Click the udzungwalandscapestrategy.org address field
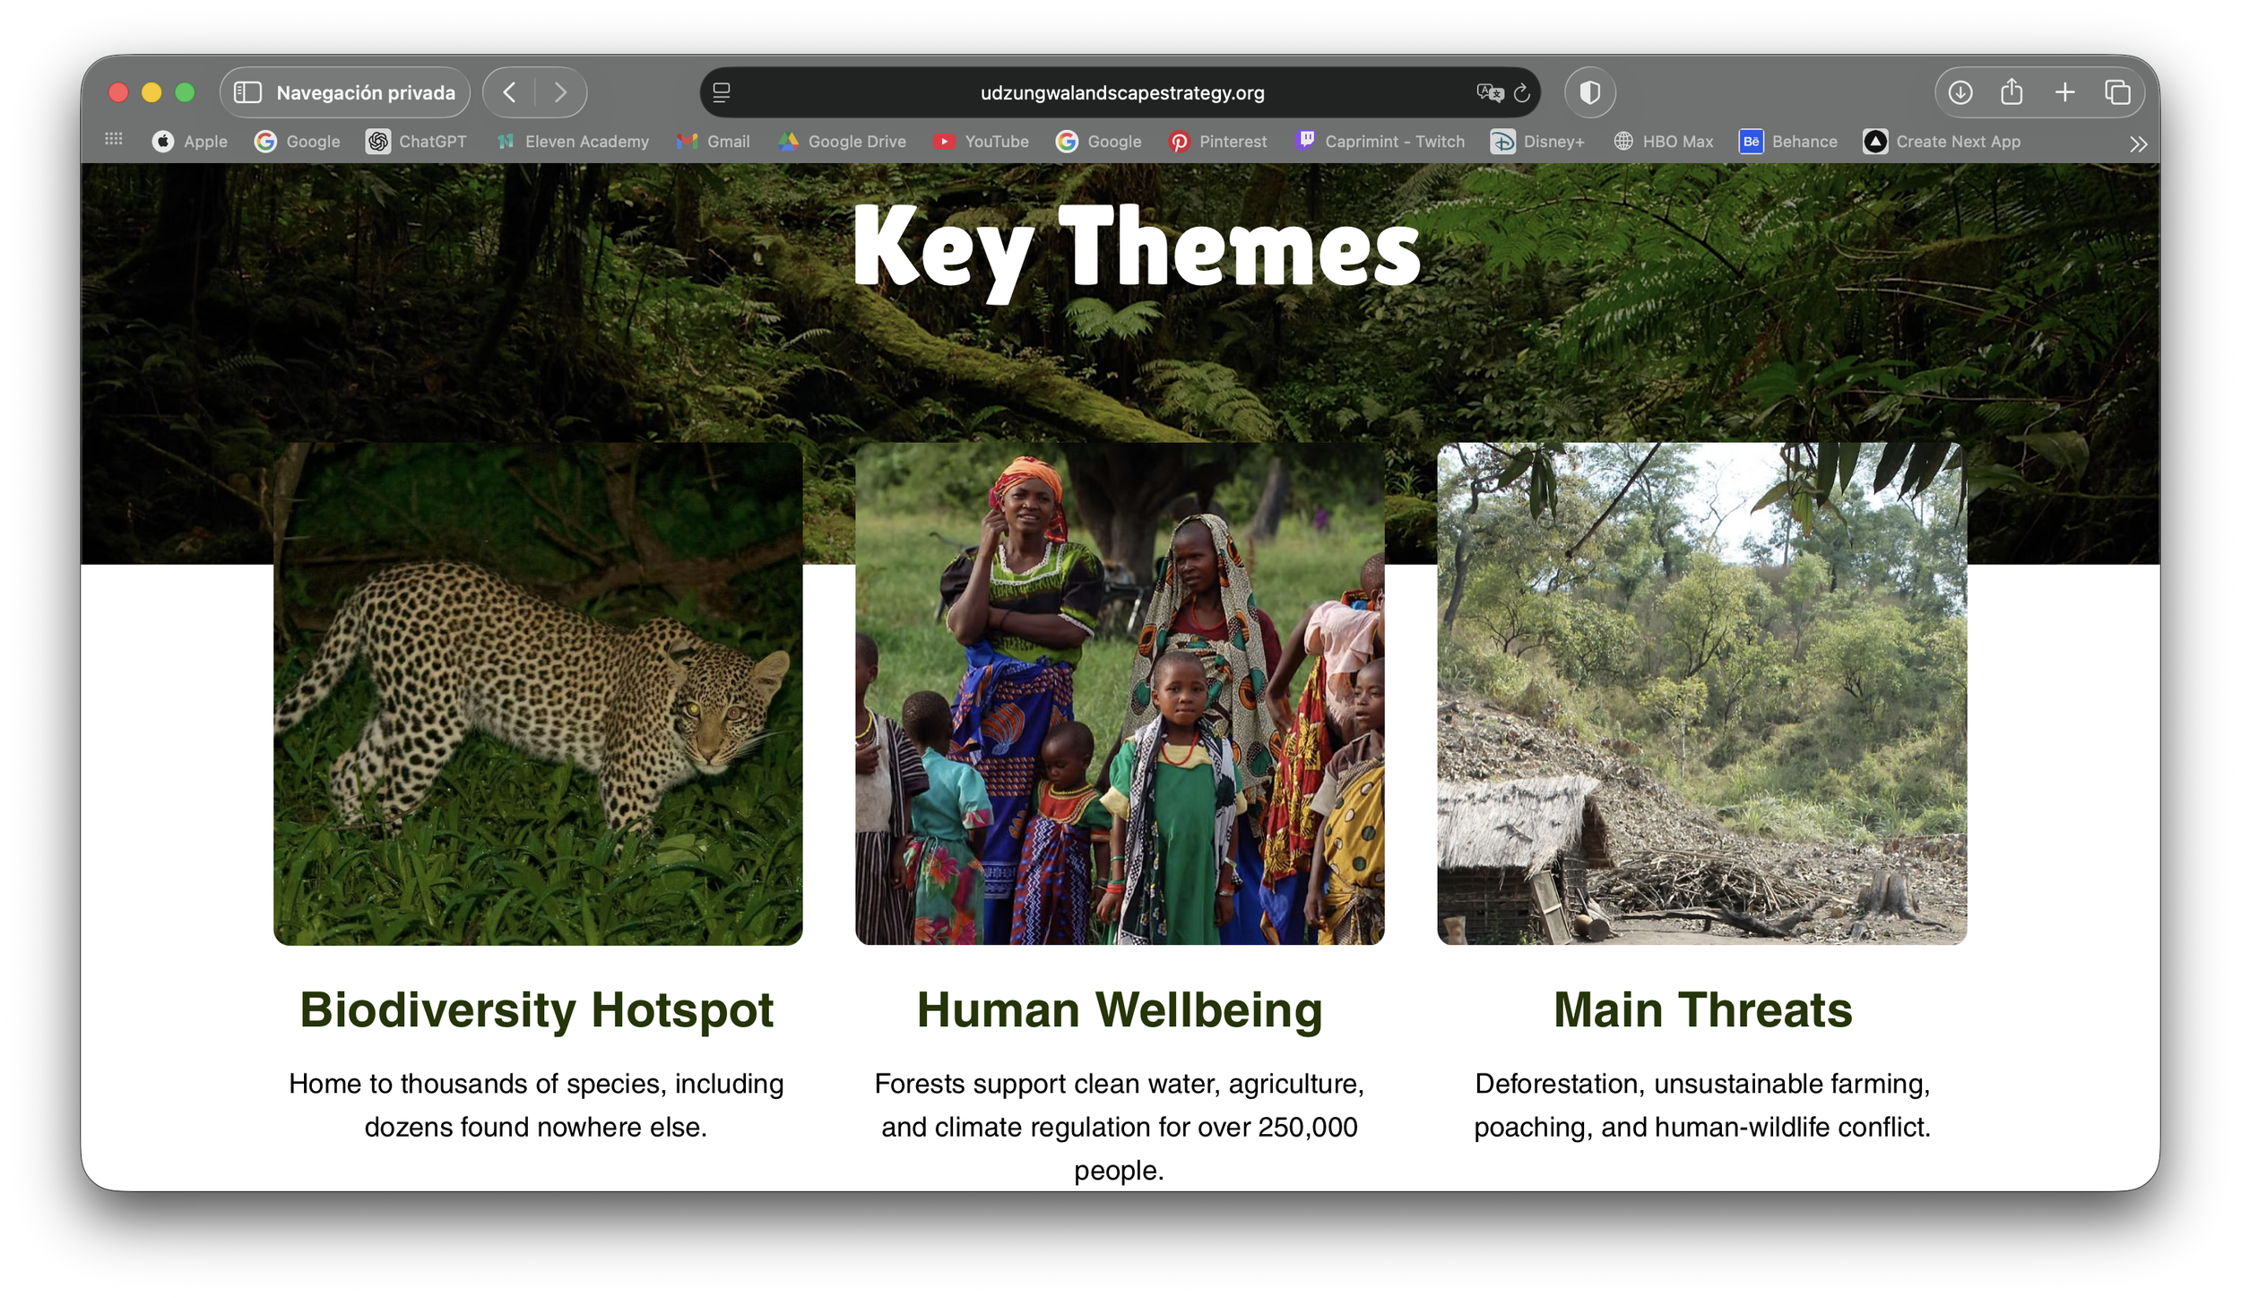This screenshot has height=1298, width=2241. [1121, 93]
